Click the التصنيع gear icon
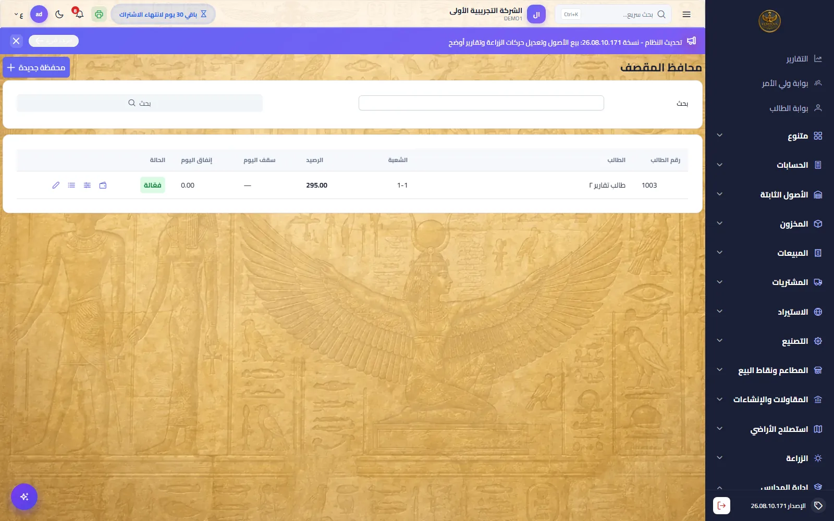 pos(818,341)
